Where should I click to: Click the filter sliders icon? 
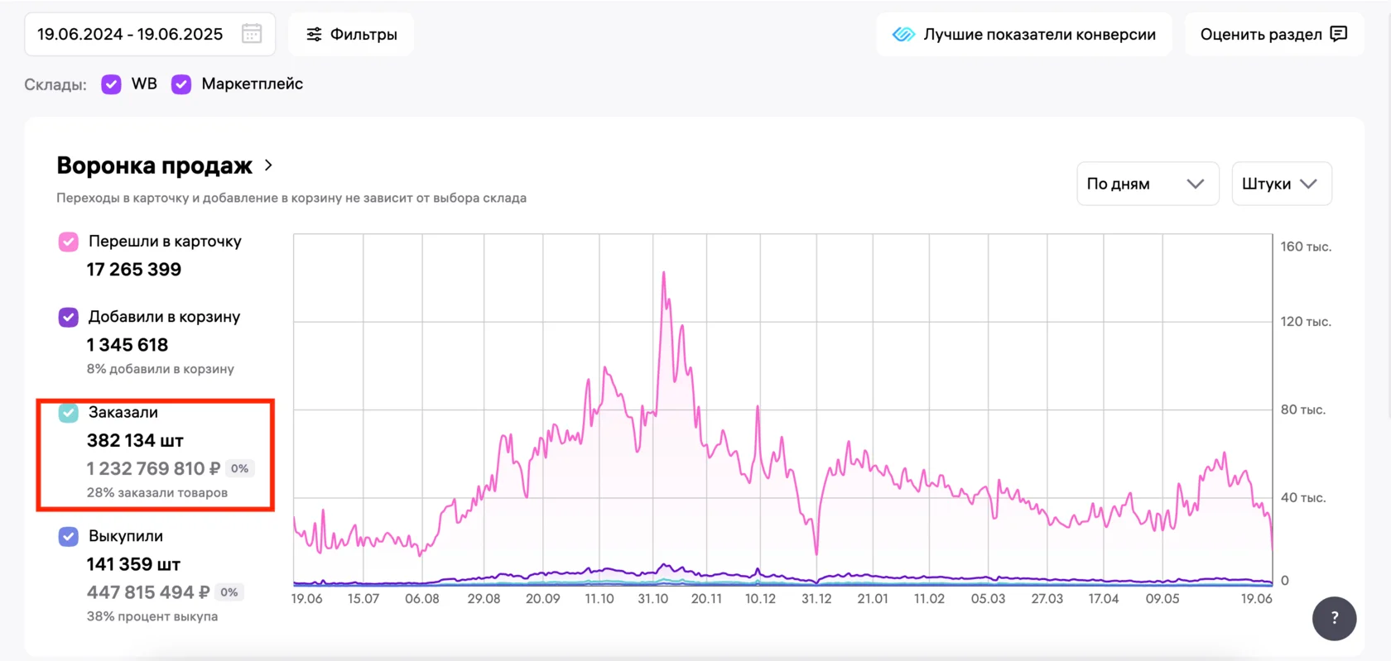coord(314,34)
